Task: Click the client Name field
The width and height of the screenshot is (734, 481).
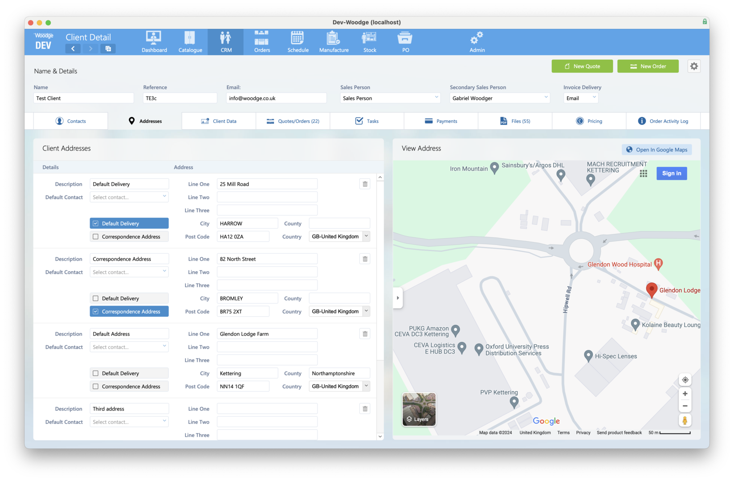Action: click(x=84, y=98)
